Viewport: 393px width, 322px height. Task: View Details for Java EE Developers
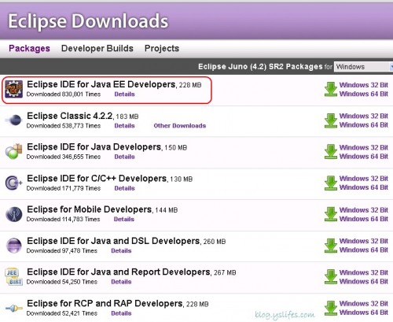[x=124, y=94]
